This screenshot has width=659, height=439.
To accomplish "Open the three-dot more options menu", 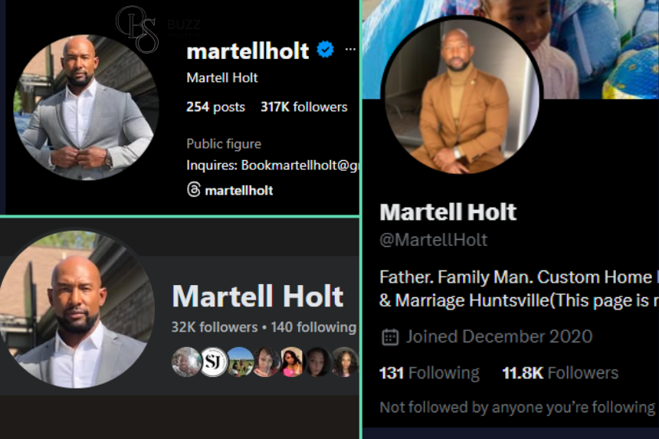I will pos(350,50).
